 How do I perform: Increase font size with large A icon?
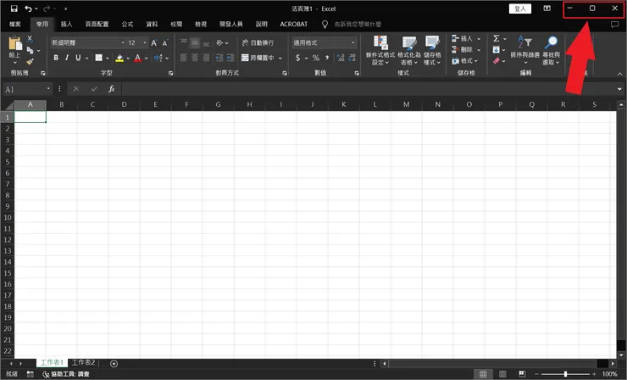coord(154,43)
